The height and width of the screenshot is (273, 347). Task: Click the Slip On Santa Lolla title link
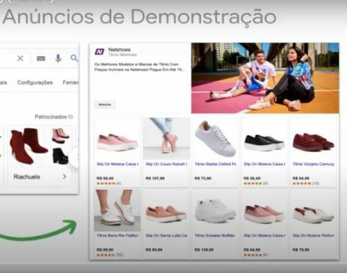(167, 236)
